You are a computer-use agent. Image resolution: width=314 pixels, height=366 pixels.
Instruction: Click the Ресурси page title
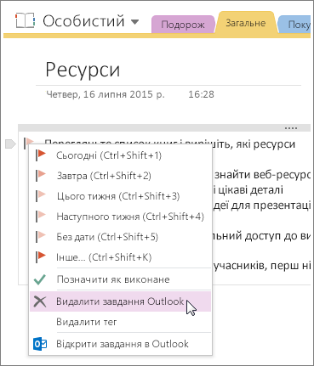tap(83, 70)
